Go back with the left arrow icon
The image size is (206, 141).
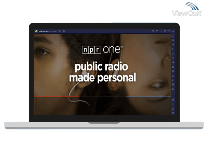click(173, 104)
